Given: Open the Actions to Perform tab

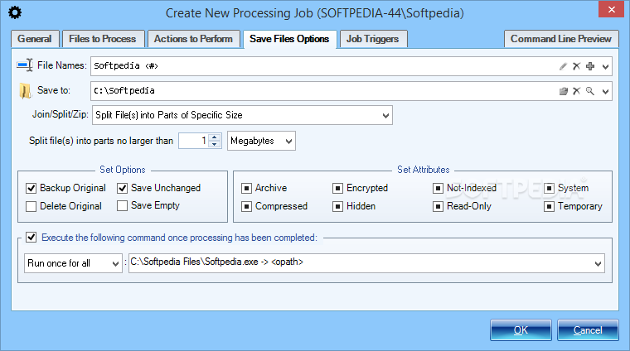Looking at the screenshot, I should click(193, 39).
